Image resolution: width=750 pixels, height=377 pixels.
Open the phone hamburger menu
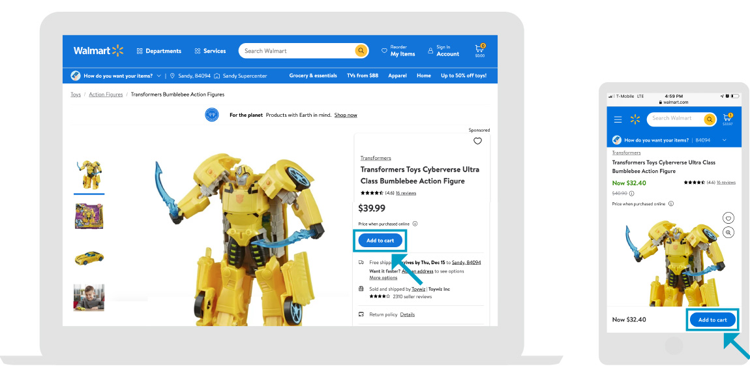[x=618, y=119]
